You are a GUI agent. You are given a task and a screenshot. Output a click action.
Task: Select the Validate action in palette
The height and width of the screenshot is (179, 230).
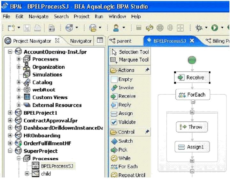(x=124, y=122)
